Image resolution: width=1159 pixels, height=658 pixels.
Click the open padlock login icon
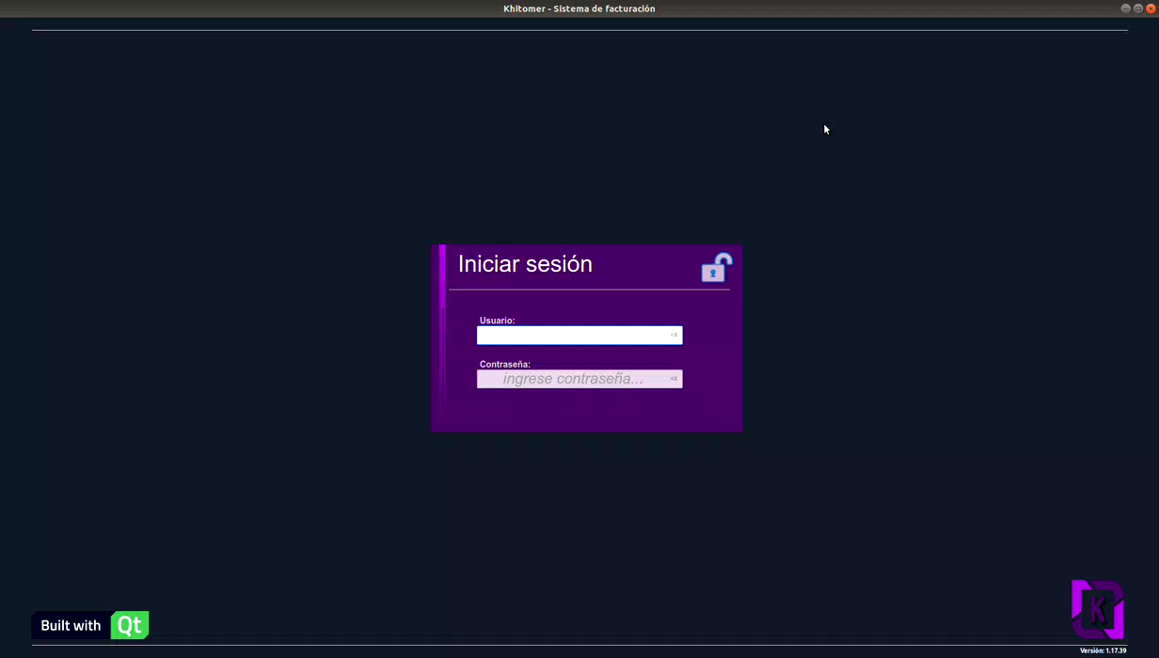[716, 268]
